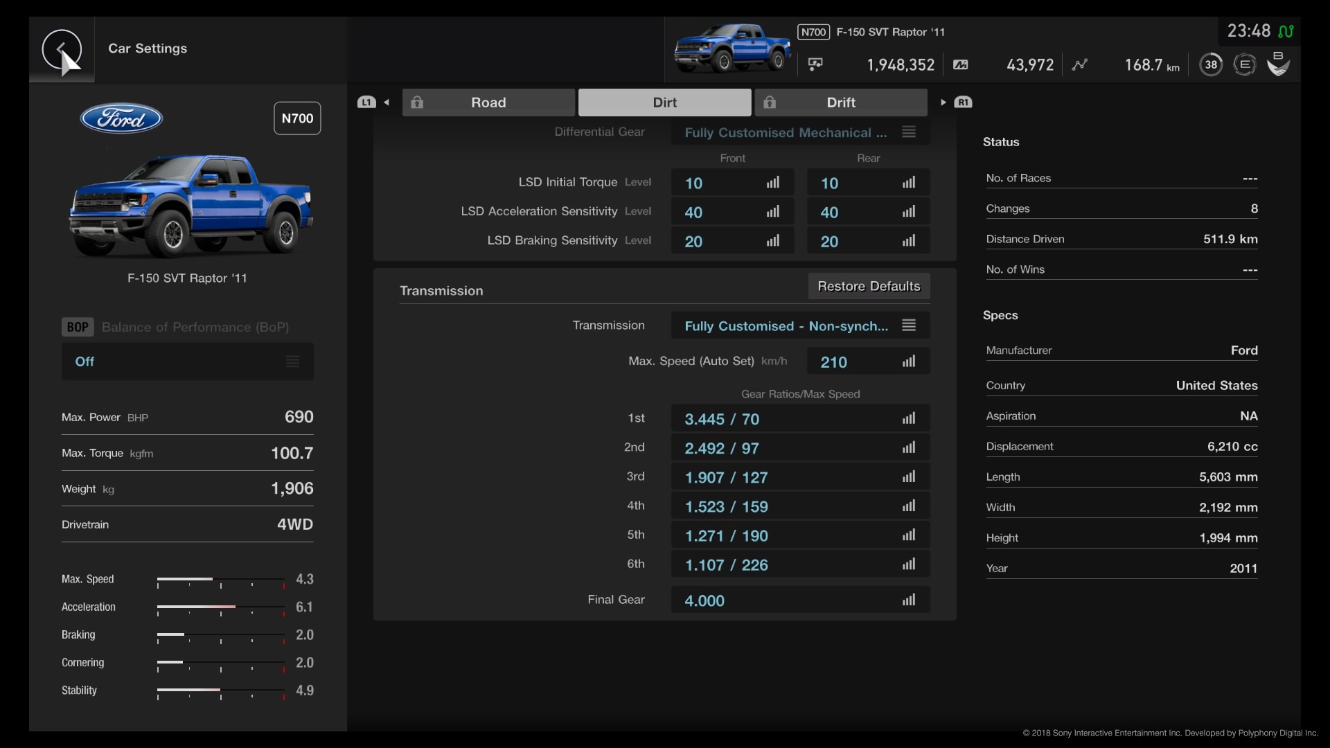Image resolution: width=1330 pixels, height=748 pixels.
Task: Edit 6th gear ratio 1.107 / 226
Action: pos(800,564)
